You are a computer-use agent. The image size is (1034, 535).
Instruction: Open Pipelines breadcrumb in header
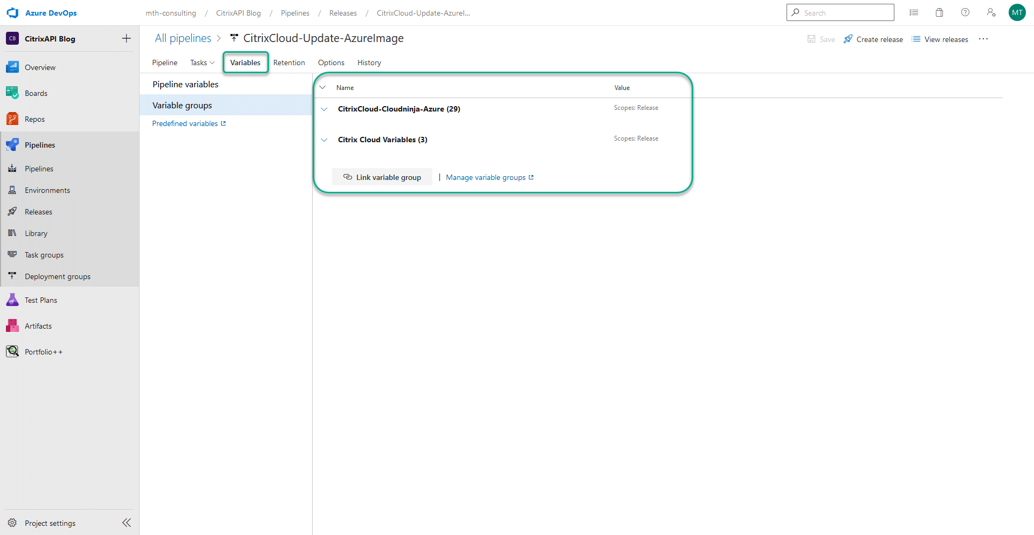295,13
